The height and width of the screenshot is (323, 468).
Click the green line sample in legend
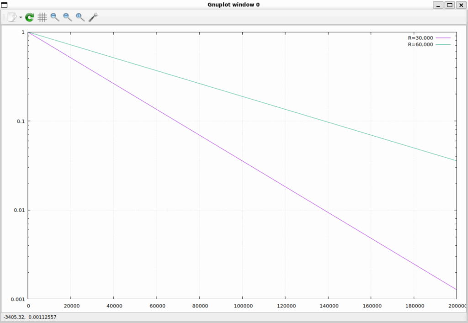(x=443, y=44)
